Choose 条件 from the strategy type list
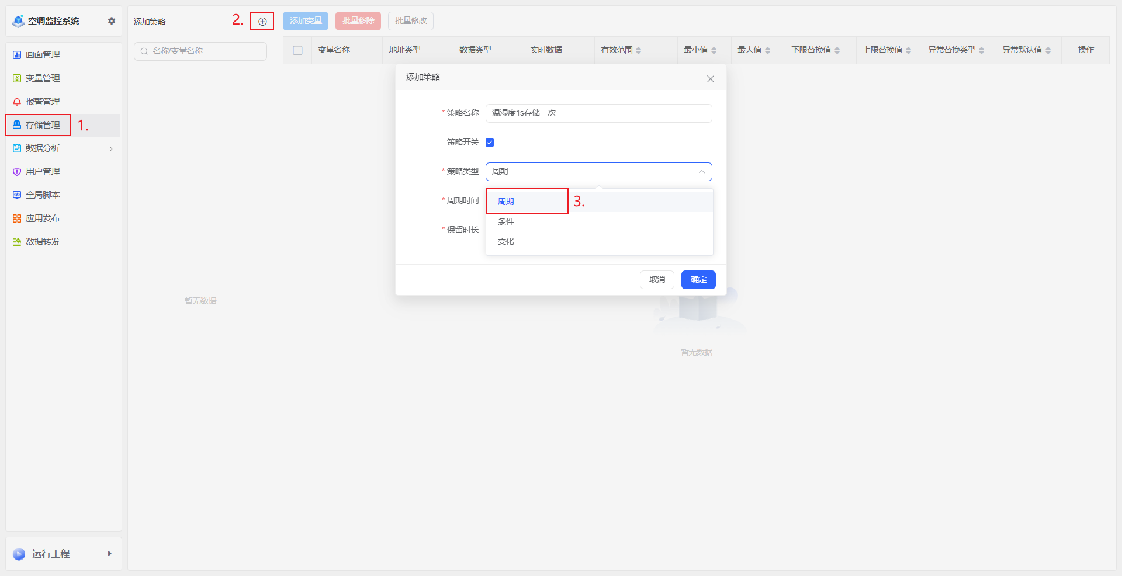This screenshot has width=1122, height=576. [506, 222]
